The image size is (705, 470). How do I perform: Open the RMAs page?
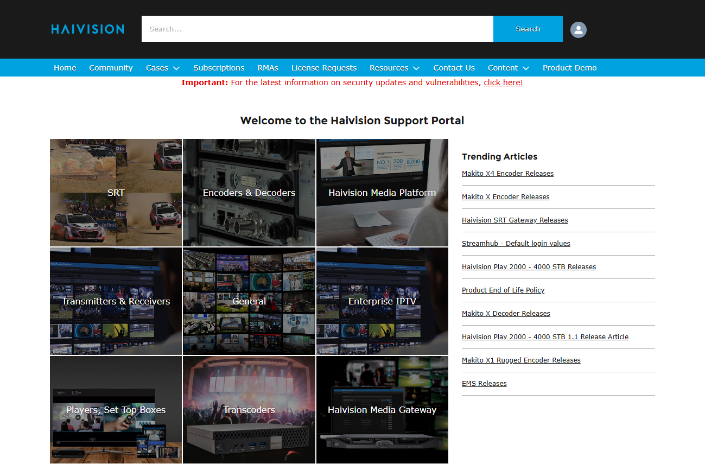tap(268, 67)
